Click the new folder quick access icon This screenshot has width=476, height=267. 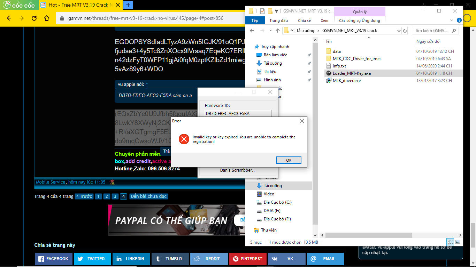(x=270, y=11)
